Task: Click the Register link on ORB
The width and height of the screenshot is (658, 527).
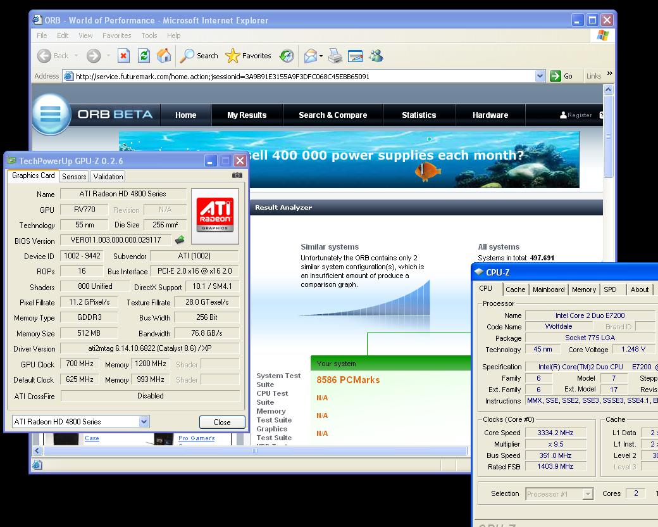Action: [x=580, y=115]
